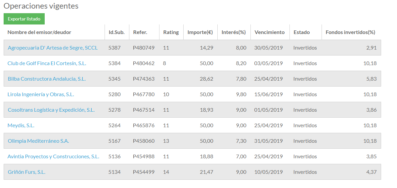
Task: Select Bilba Constructora Andalucia, S.L. link
Action: [x=47, y=79]
